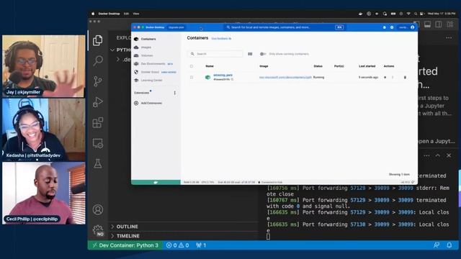Check the select-all containers checkbox
This screenshot has width=461, height=259.
point(192,66)
